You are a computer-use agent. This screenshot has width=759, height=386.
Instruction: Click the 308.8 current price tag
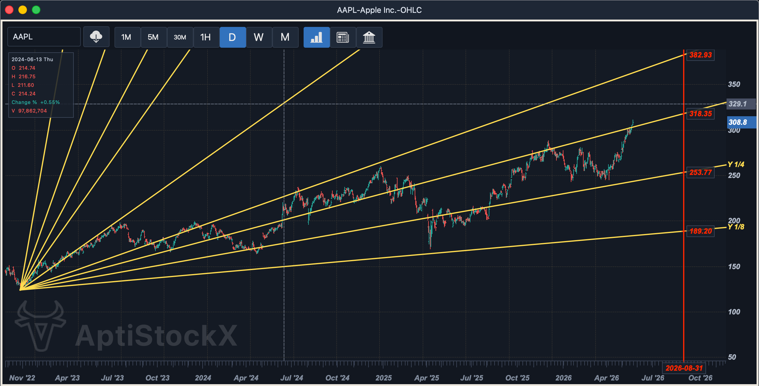click(x=741, y=122)
